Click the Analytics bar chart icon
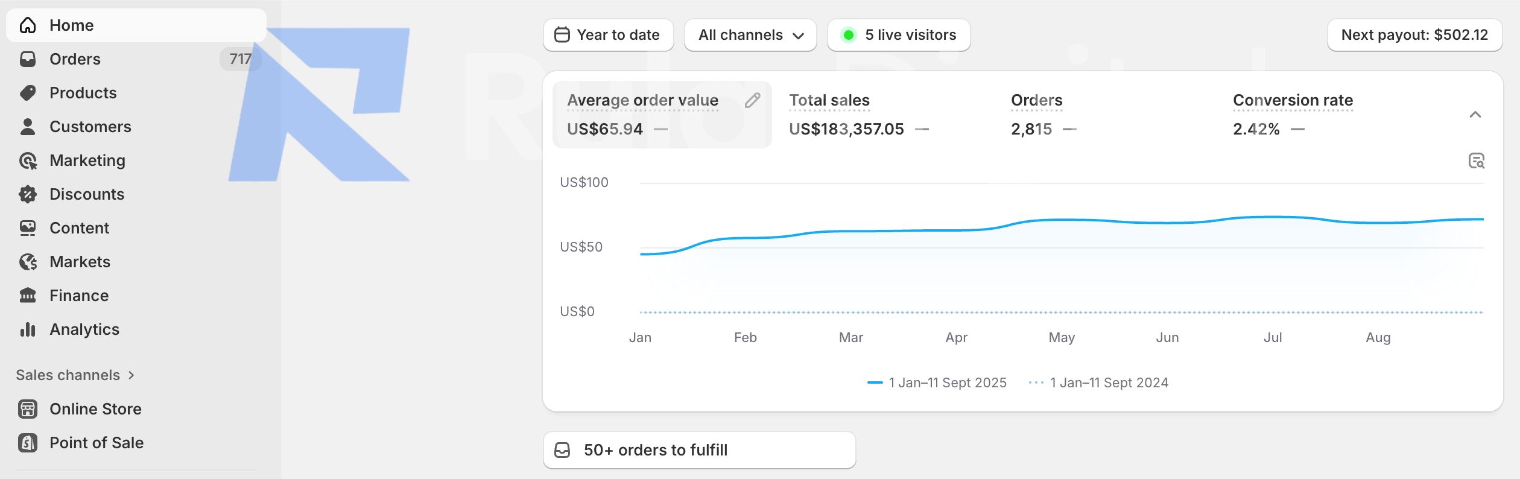This screenshot has height=479, width=1520. pos(28,329)
